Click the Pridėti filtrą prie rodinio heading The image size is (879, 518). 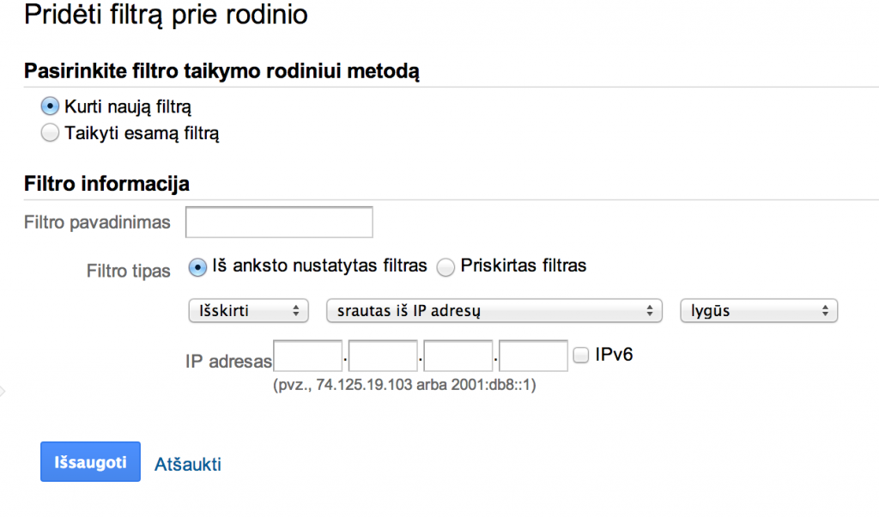[166, 15]
